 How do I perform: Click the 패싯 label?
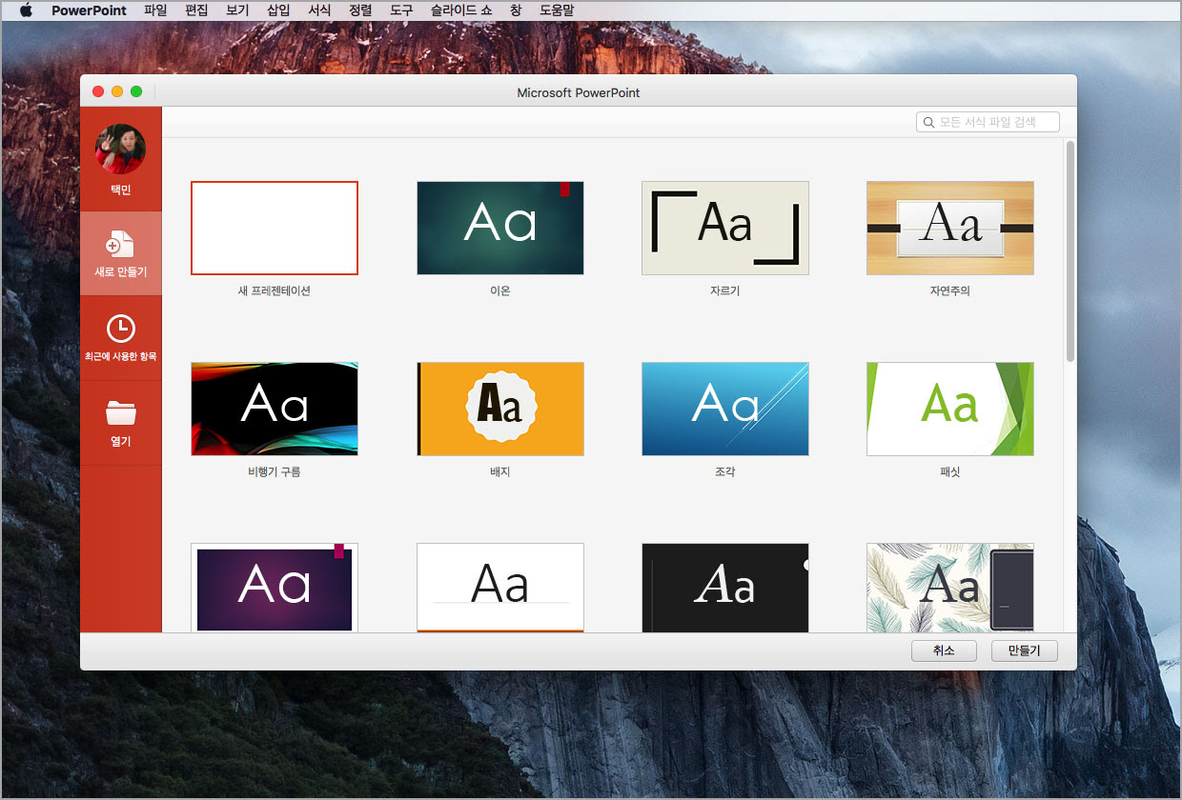(x=950, y=471)
